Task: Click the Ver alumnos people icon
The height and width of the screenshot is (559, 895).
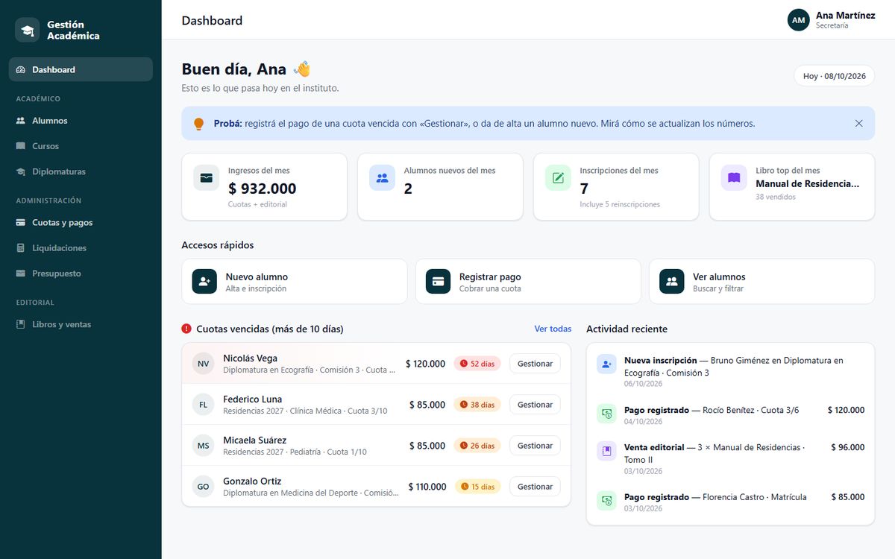Action: click(672, 282)
